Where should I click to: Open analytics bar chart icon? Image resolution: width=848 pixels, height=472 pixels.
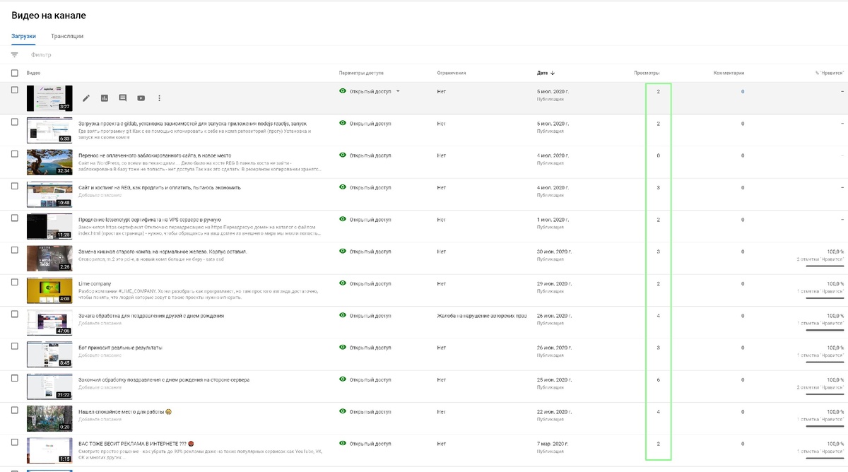(105, 98)
